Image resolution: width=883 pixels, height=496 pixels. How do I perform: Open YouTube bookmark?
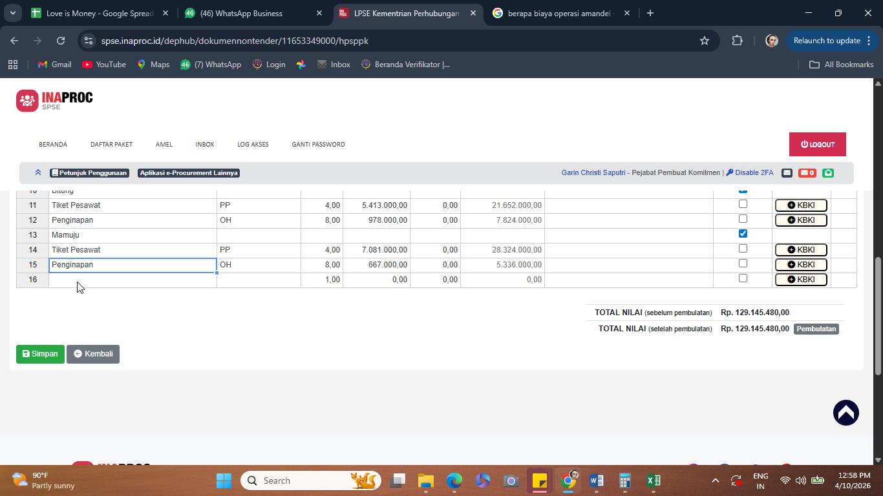tap(104, 65)
